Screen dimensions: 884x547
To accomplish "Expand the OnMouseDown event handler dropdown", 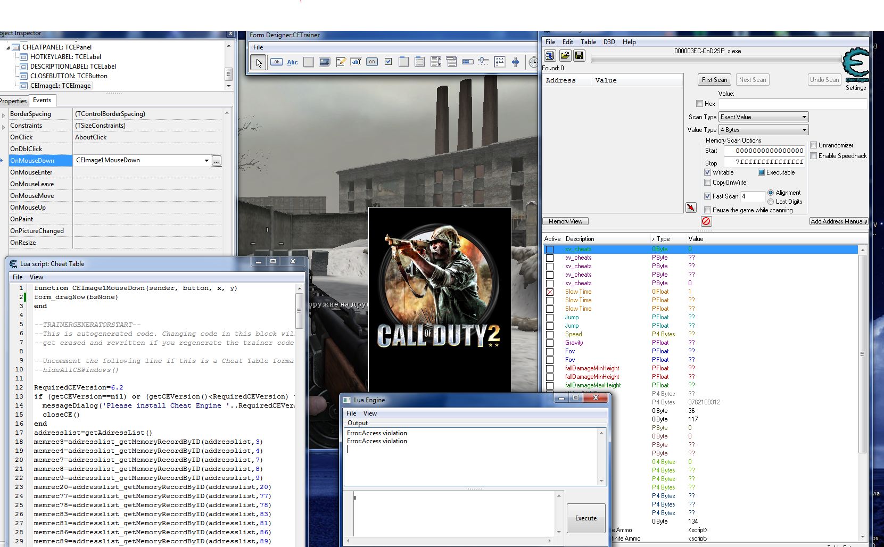I will 206,161.
